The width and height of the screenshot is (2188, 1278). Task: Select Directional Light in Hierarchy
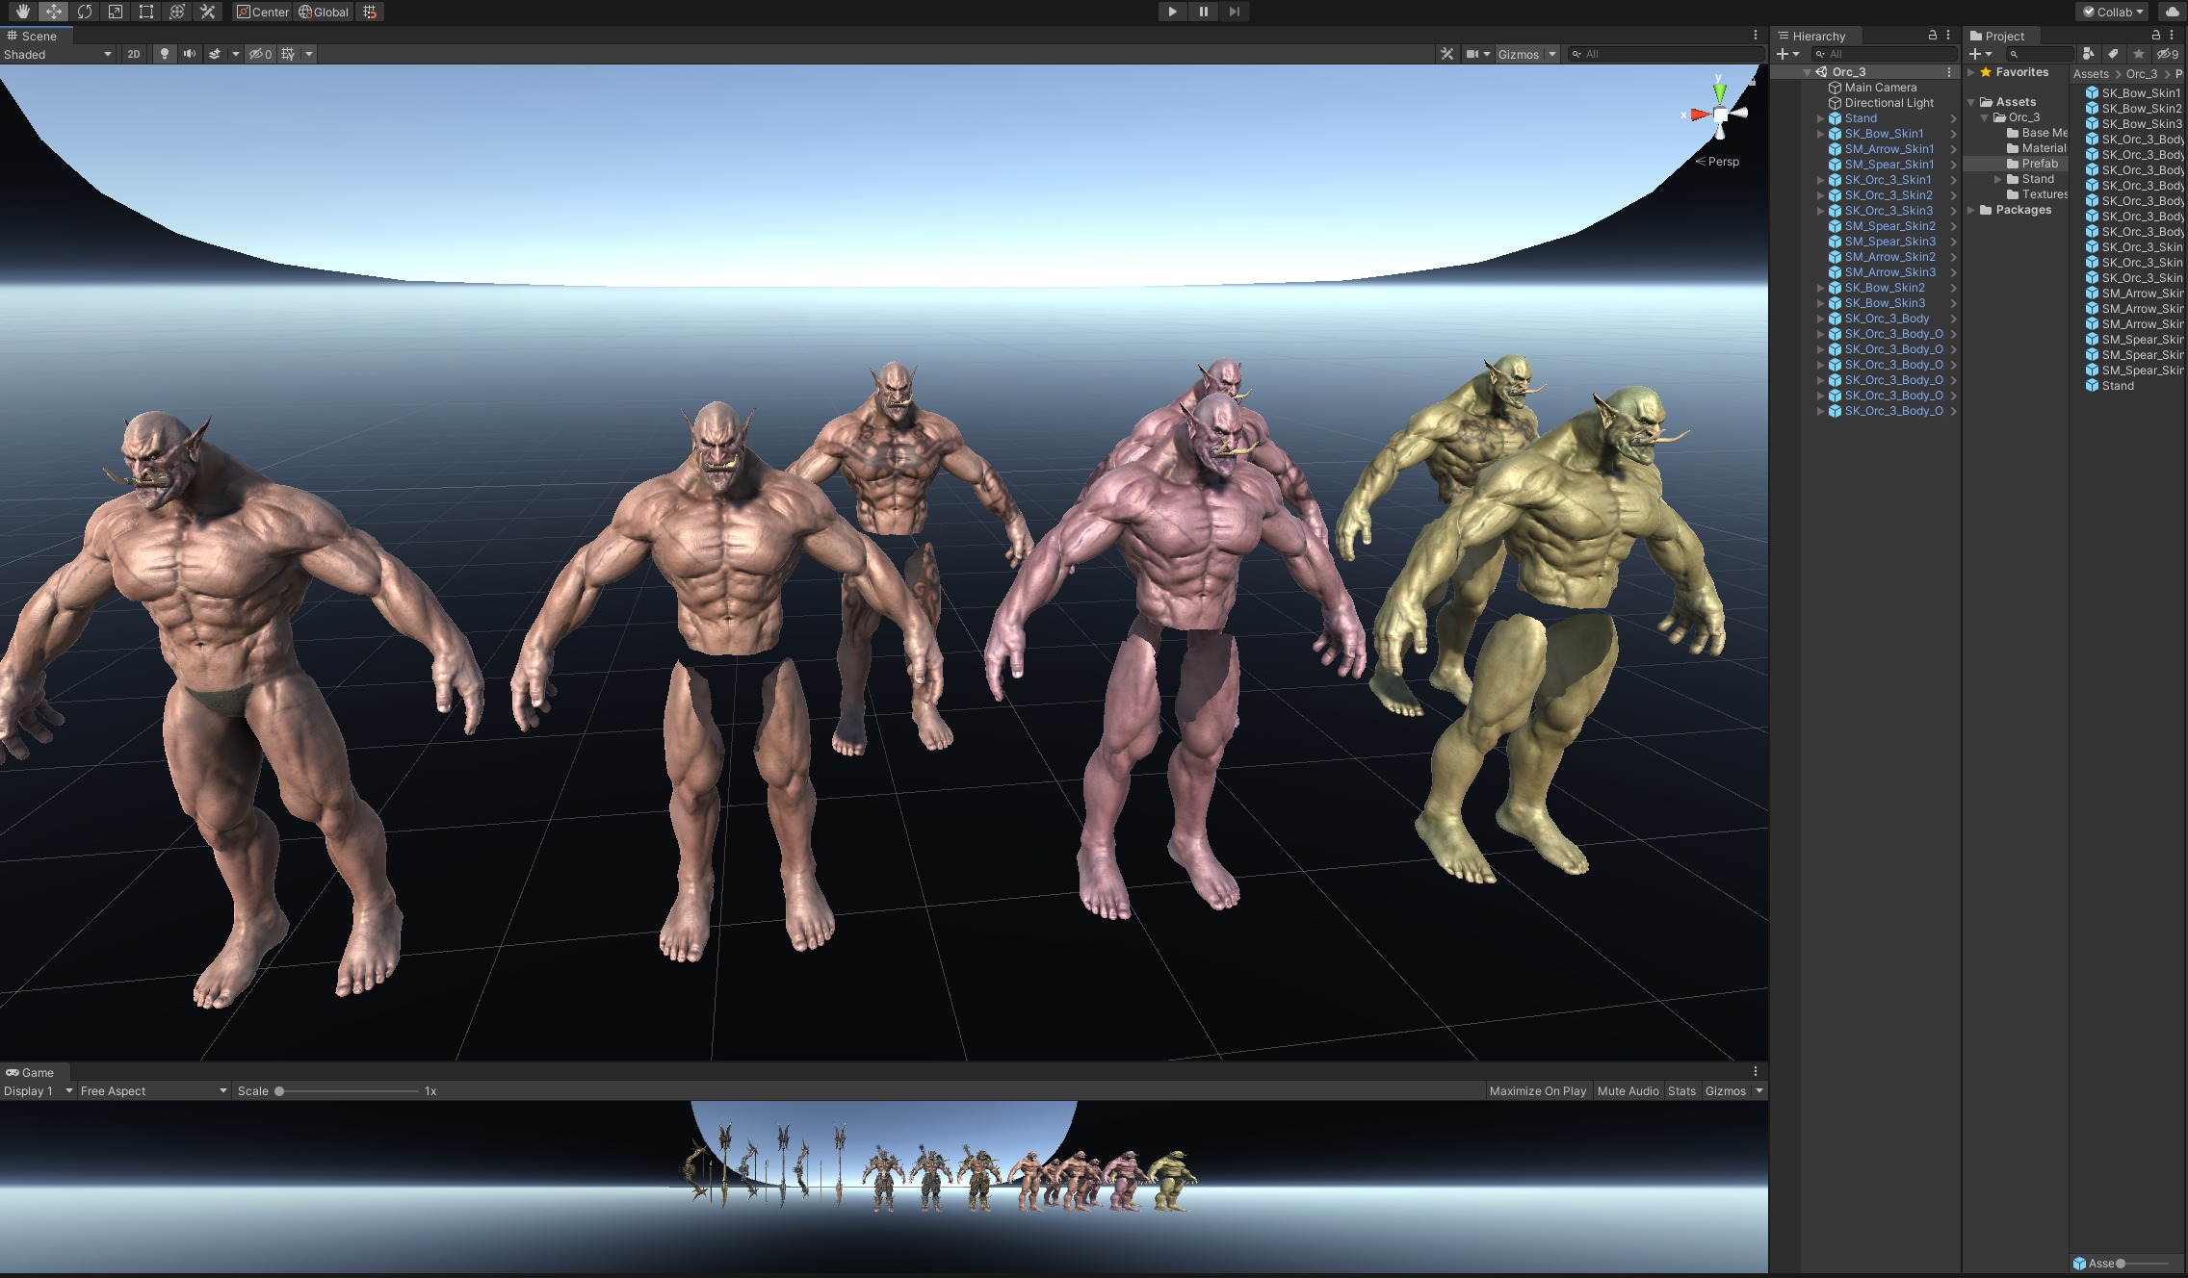coord(1888,103)
